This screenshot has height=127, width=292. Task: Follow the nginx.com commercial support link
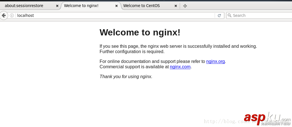click(180, 67)
